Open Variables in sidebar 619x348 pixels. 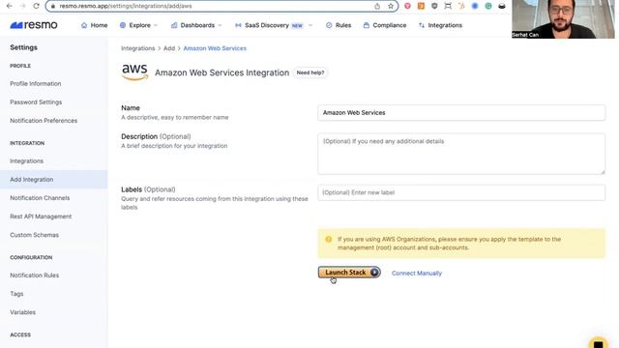(x=22, y=312)
